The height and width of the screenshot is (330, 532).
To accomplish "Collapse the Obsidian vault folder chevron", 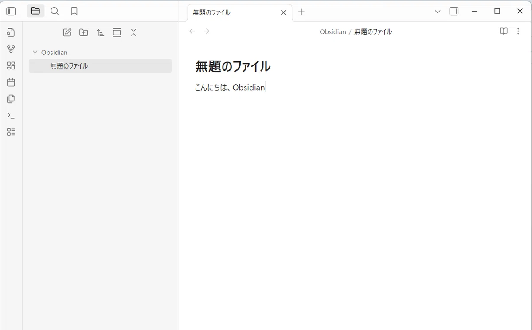I will pyautogui.click(x=35, y=52).
